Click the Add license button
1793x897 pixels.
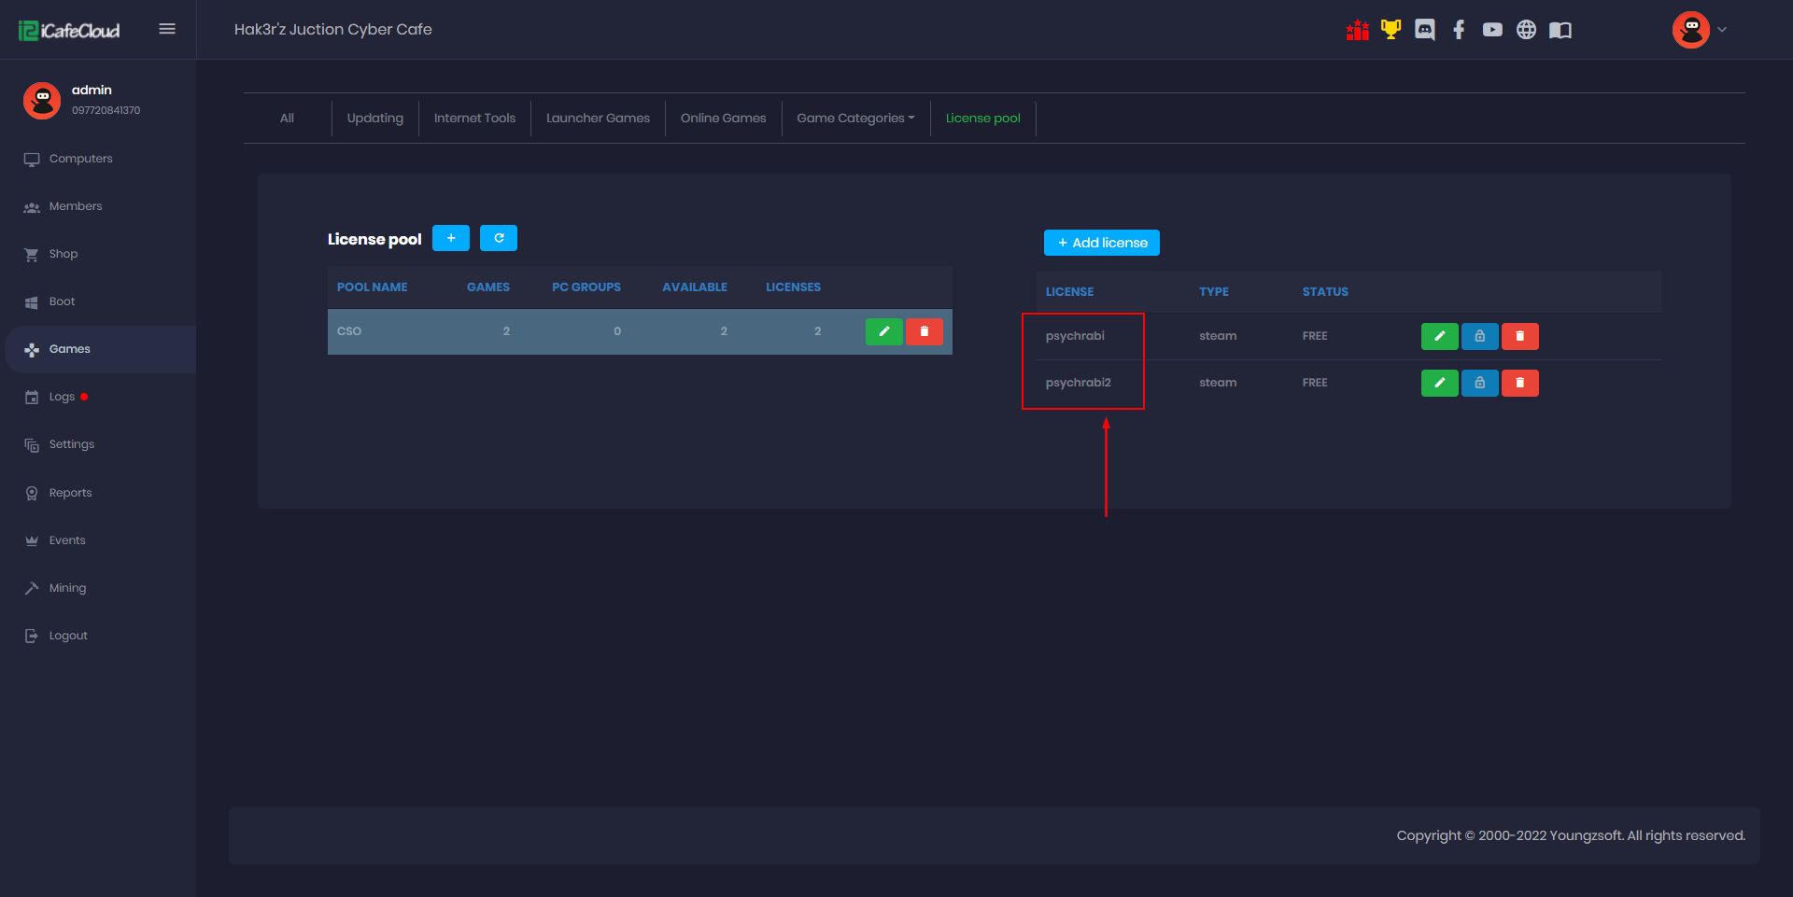pyautogui.click(x=1102, y=243)
